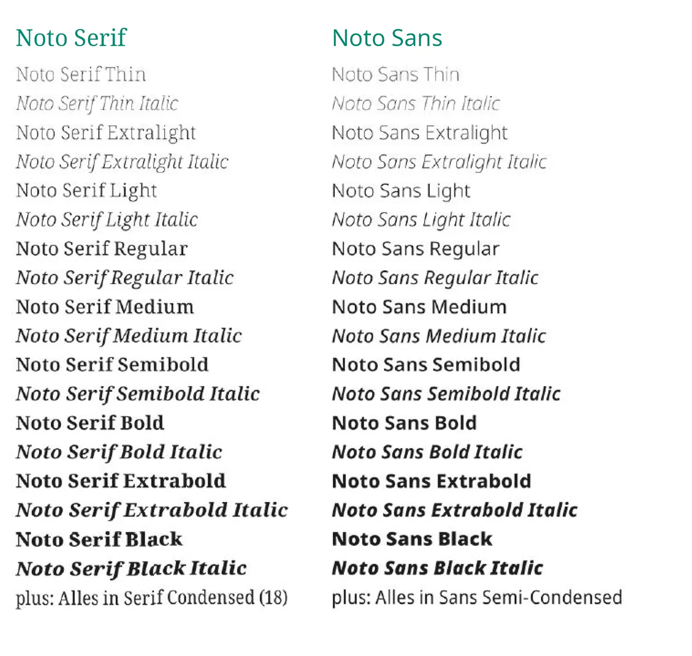Click the Noto Sans Medium line

(419, 307)
